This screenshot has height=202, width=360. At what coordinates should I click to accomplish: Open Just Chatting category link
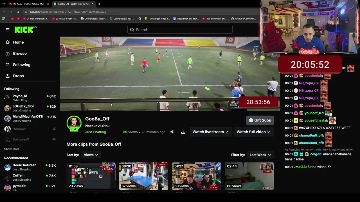point(96,132)
